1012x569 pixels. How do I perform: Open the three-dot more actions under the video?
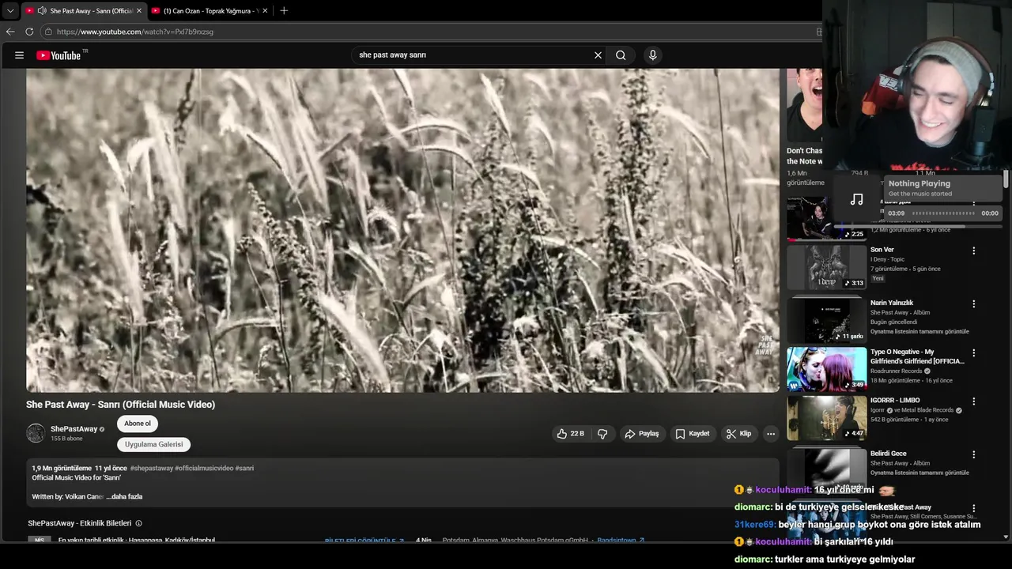[771, 433]
